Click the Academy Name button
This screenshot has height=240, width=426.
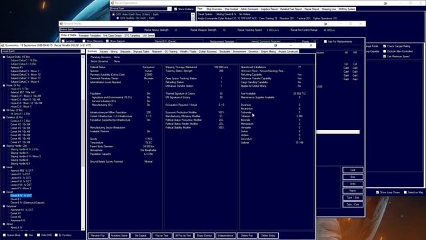coord(119,235)
